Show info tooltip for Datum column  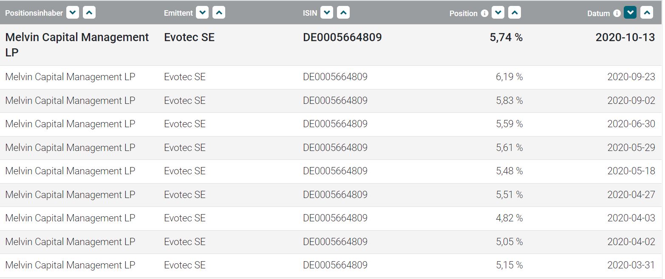pos(617,13)
